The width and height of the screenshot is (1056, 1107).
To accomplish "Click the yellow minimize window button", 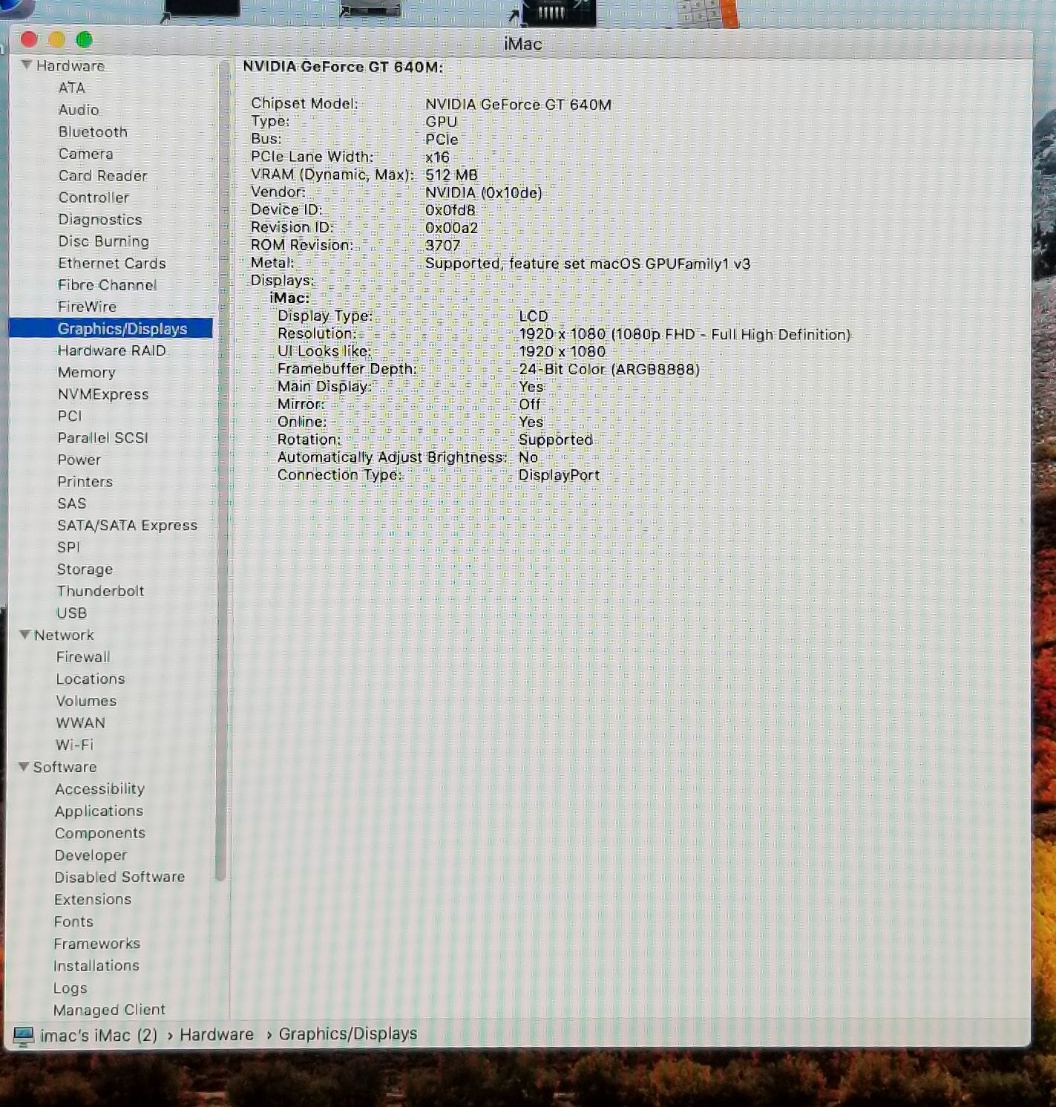I will pyautogui.click(x=57, y=39).
